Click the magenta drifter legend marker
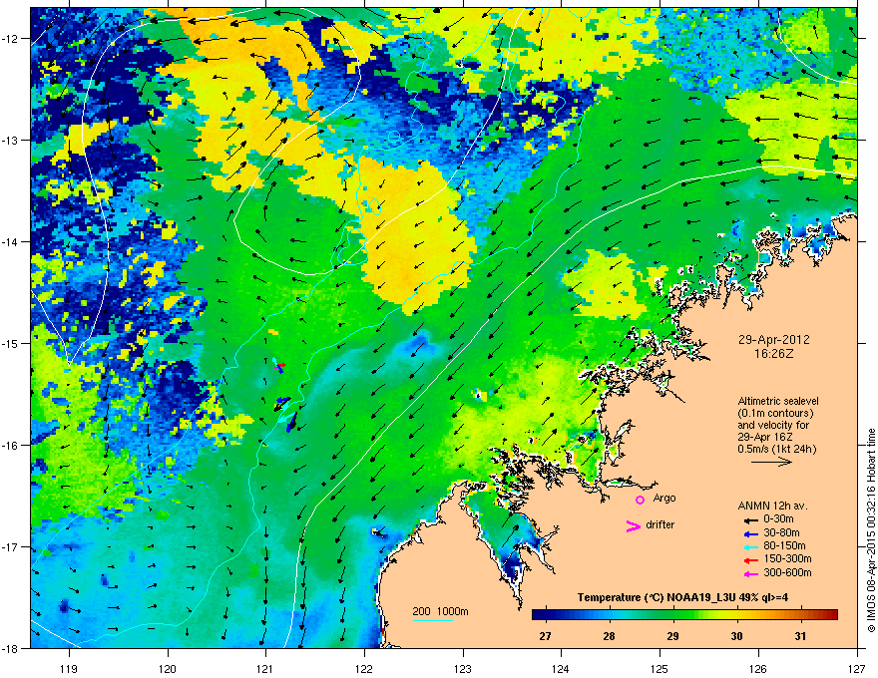This screenshot has width=878, height=678. click(x=633, y=525)
